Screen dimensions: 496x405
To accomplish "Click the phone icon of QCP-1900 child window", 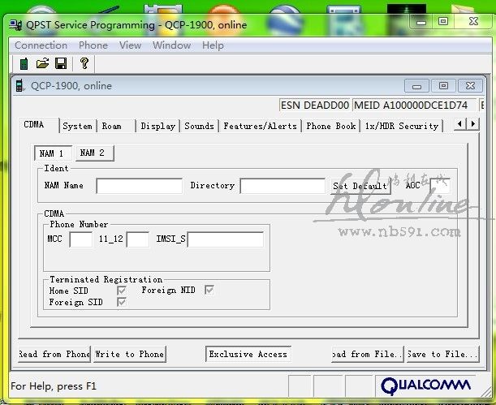I will pyautogui.click(x=19, y=86).
